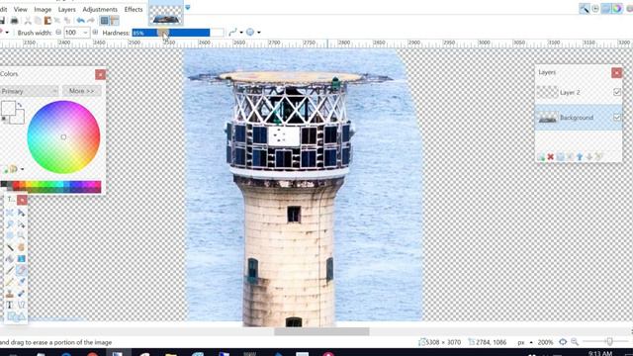The height and width of the screenshot is (356, 633).
Task: Swap primary and secondary colors
Action: tap(20, 105)
